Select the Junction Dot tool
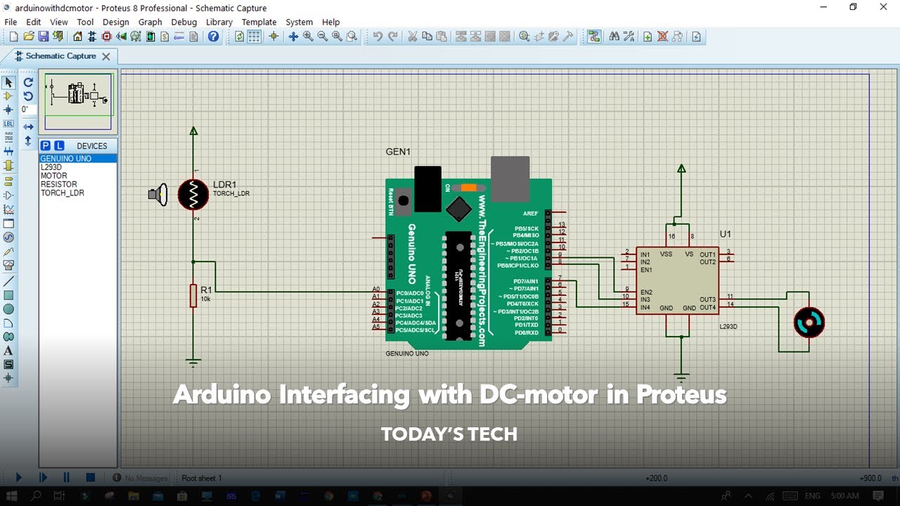Screen dimensions: 900x506 point(8,110)
